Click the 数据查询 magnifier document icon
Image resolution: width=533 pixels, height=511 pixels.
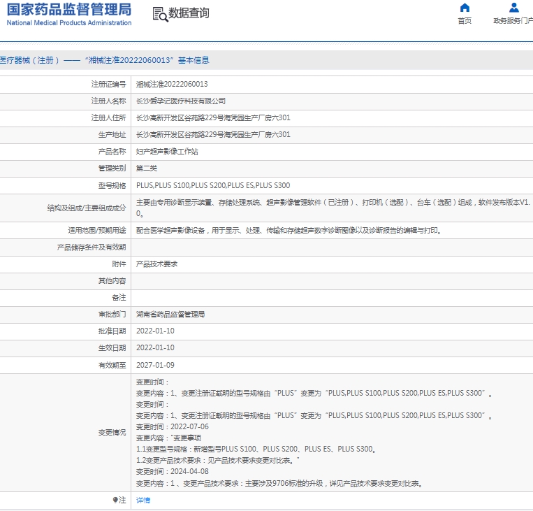(159, 13)
